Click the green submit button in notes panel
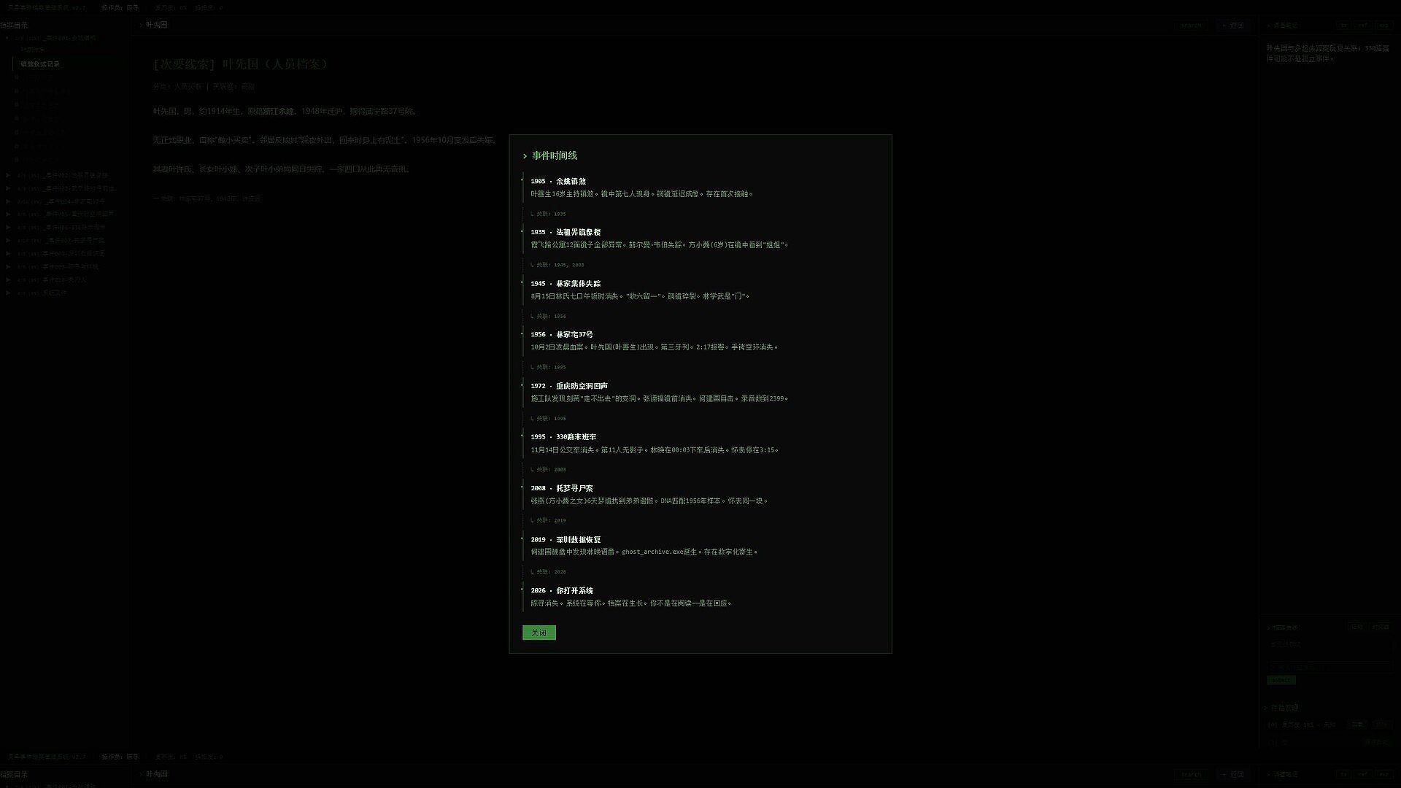This screenshot has height=788, width=1401. click(1281, 680)
